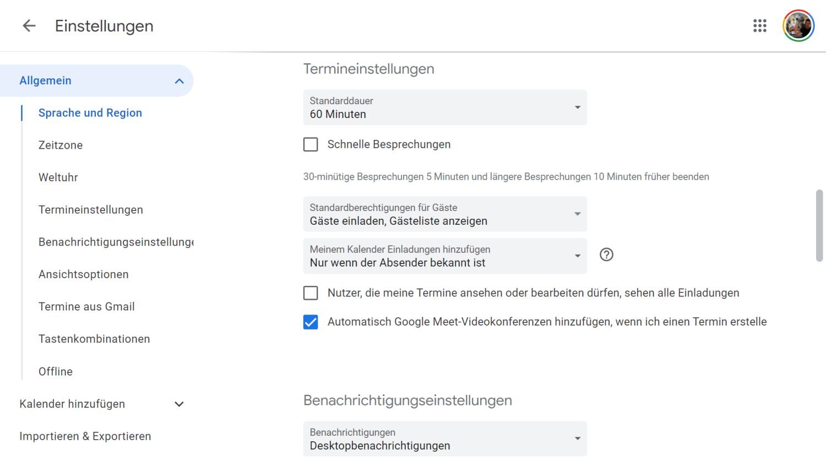
Task: Open Standardberechtigungen für Gäste dropdown
Action: click(x=444, y=214)
